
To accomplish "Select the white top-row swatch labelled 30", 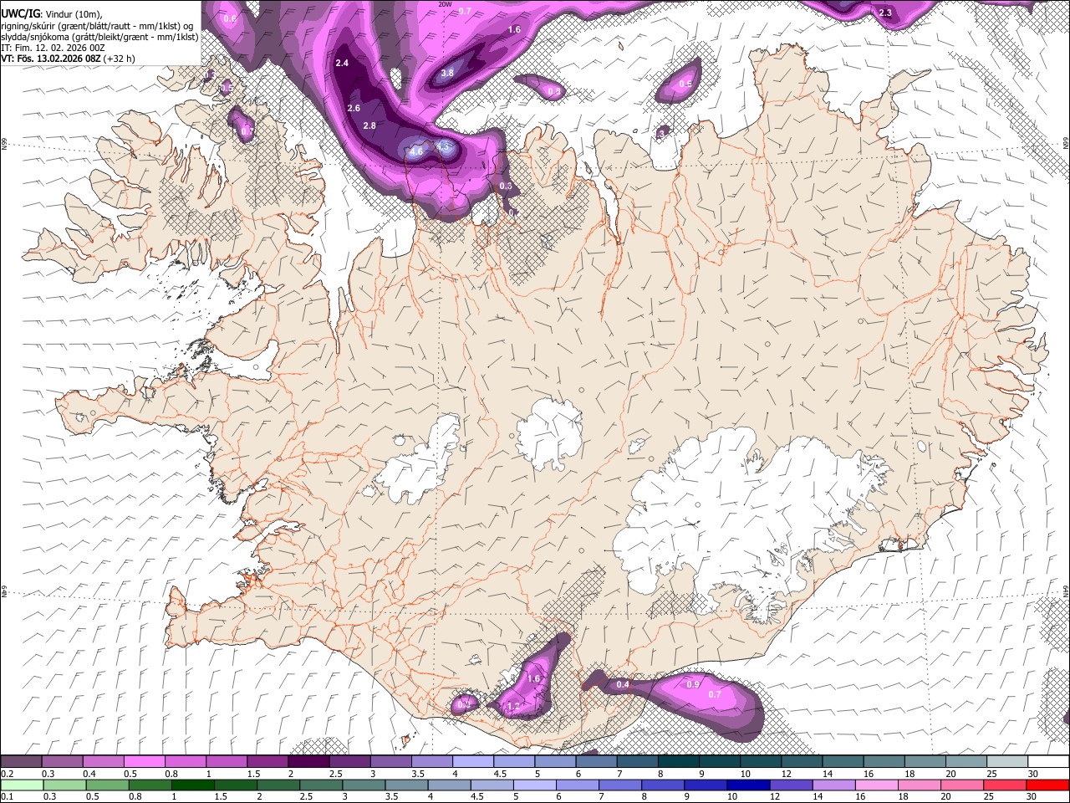I will pyautogui.click(x=1047, y=762).
